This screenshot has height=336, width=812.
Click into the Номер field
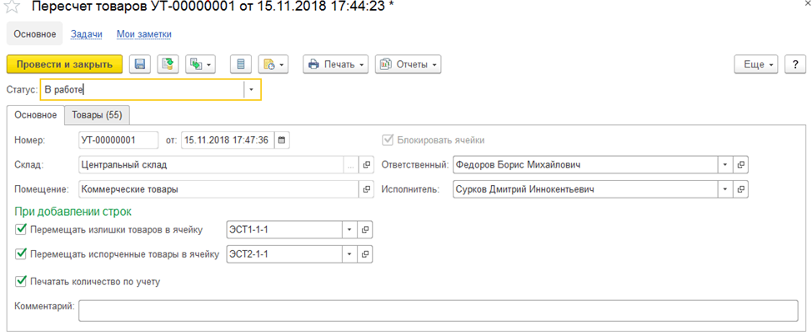[118, 140]
